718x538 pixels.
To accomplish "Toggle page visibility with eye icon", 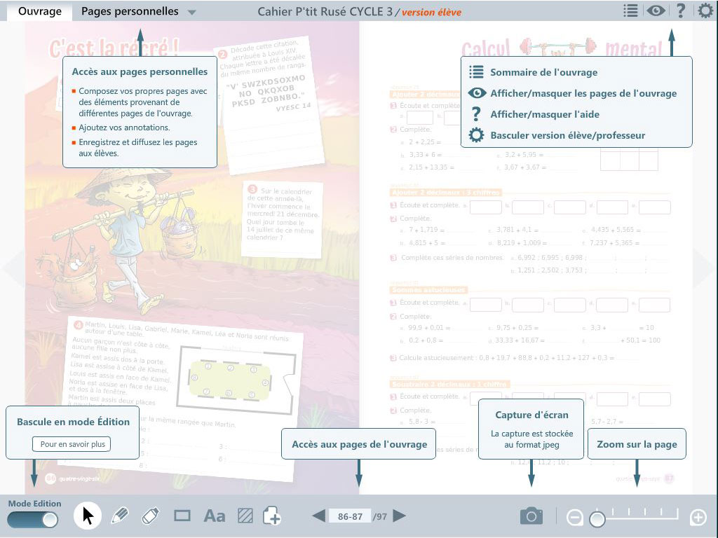I will (656, 11).
